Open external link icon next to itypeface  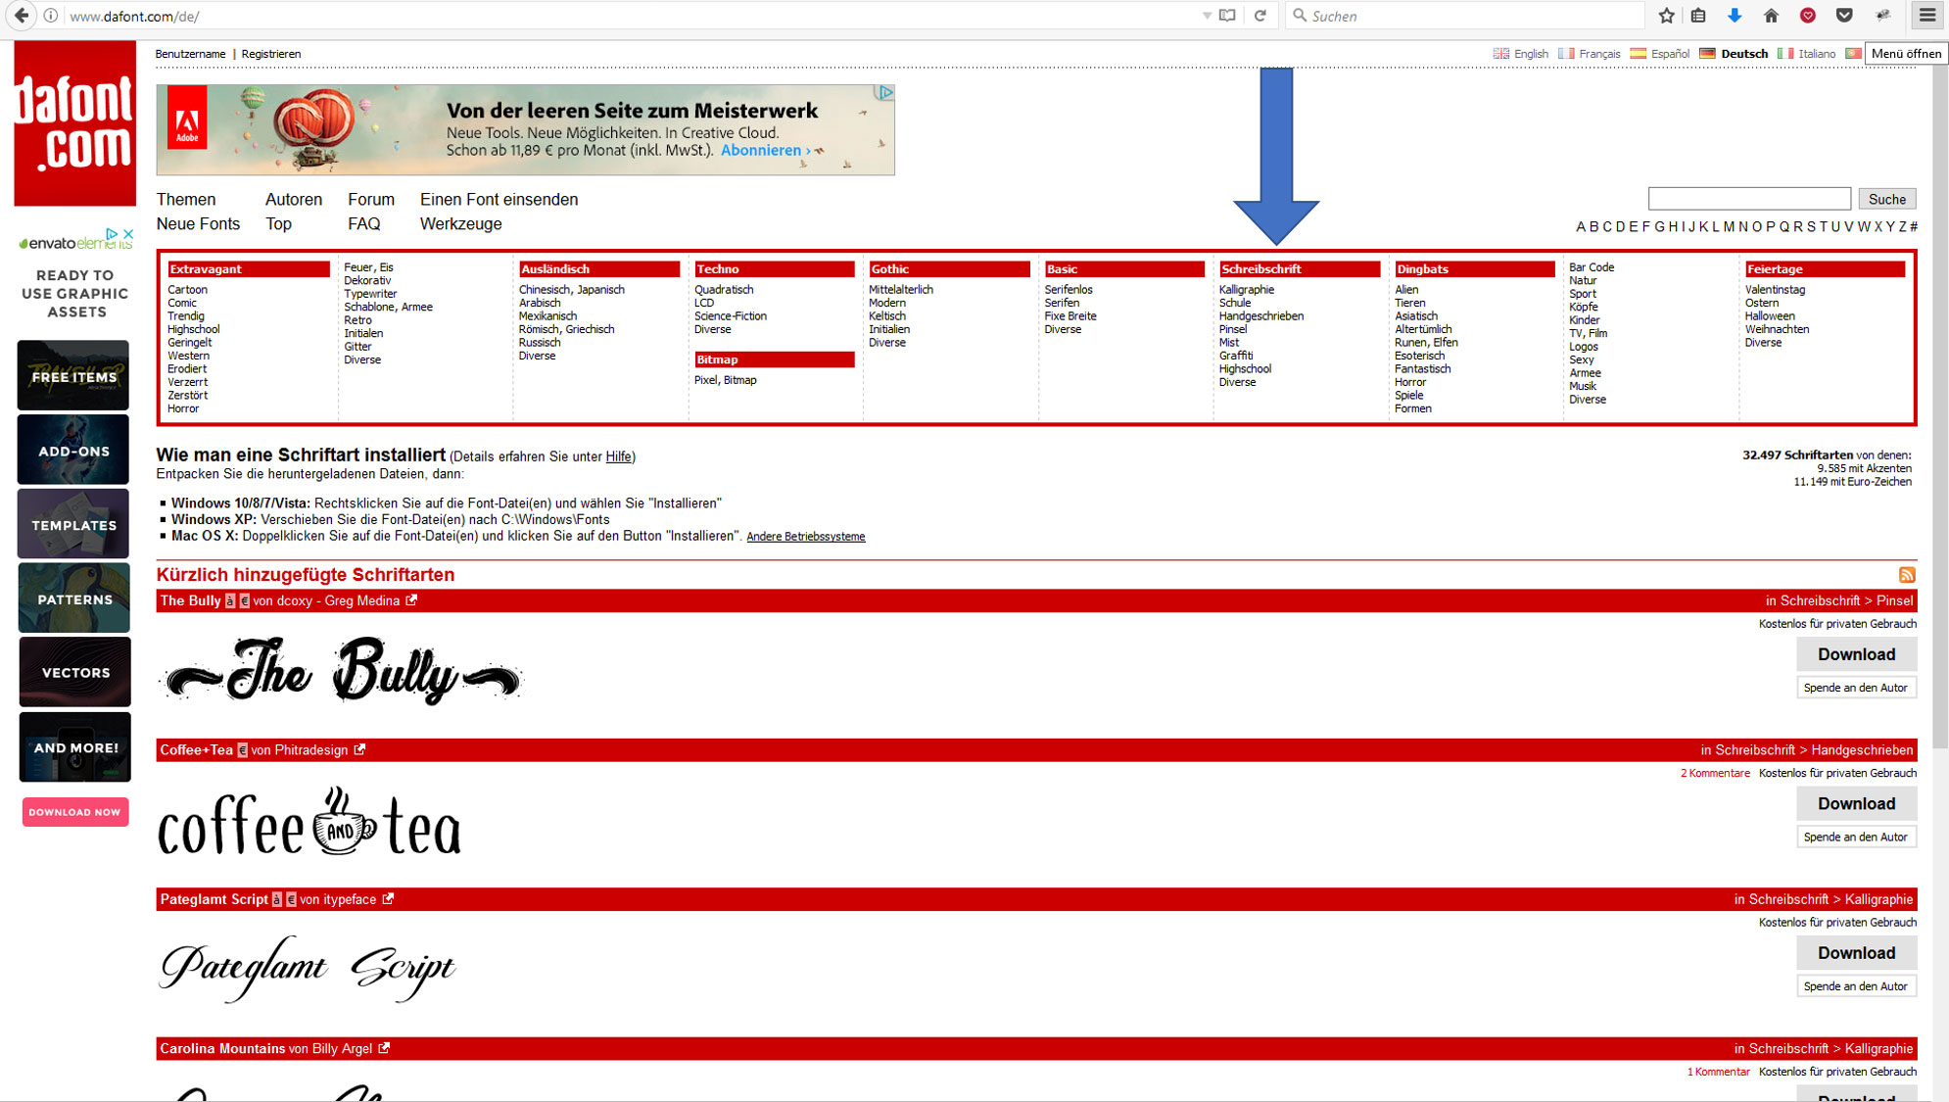pos(388,898)
